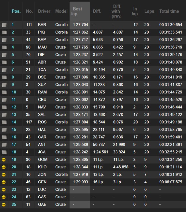Sort by the In lap column header
This screenshot has width=186, height=212.
point(135,11)
